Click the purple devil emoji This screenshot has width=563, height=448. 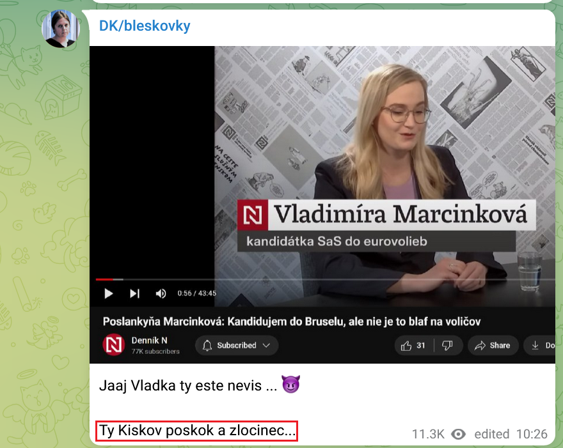pos(290,385)
